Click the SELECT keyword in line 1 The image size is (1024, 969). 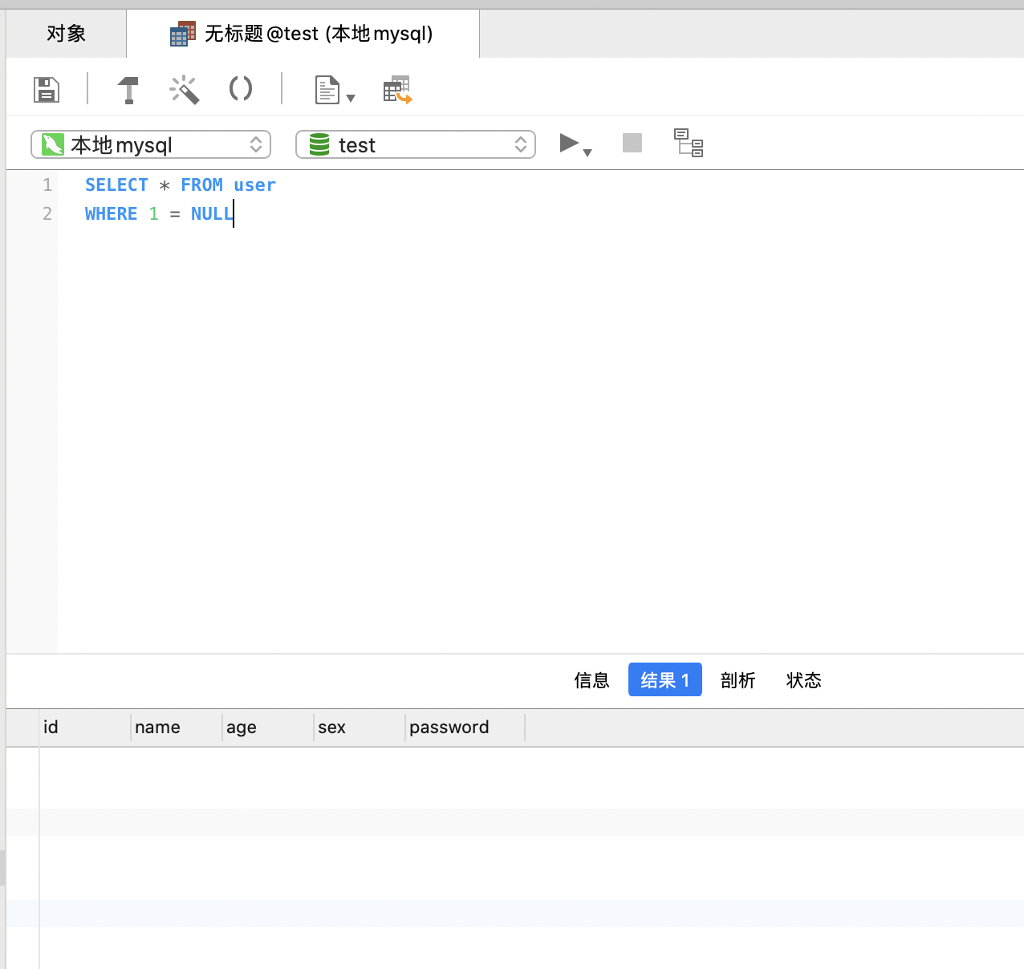[x=116, y=185]
